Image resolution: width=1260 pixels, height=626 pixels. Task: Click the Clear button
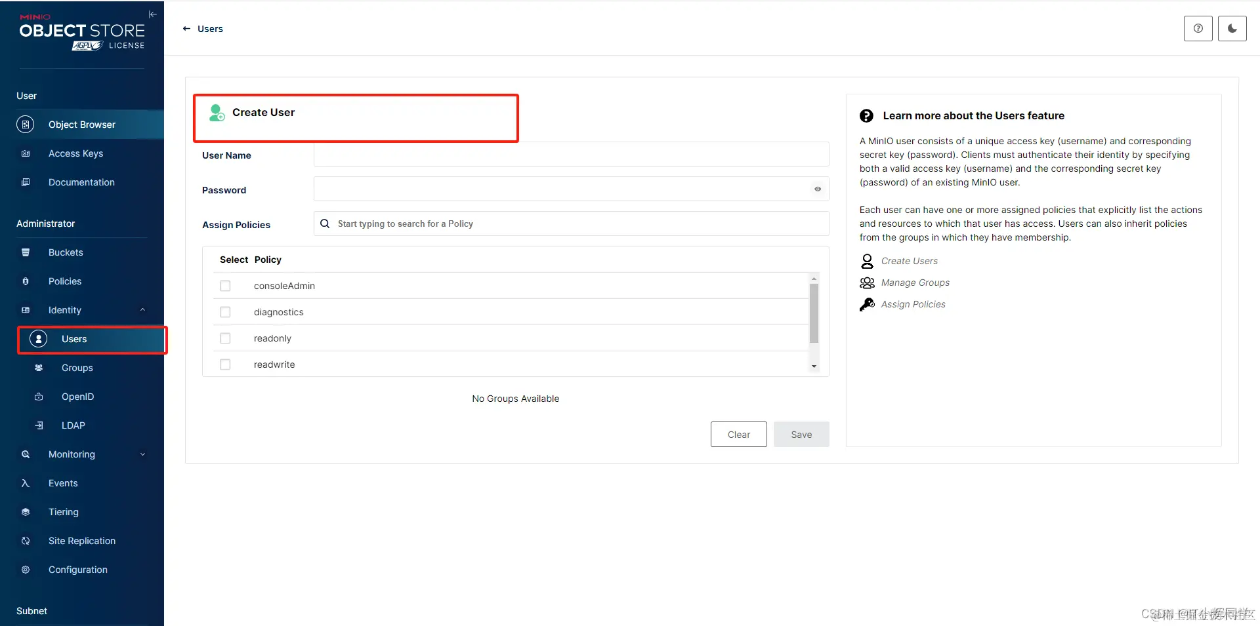(x=738, y=435)
